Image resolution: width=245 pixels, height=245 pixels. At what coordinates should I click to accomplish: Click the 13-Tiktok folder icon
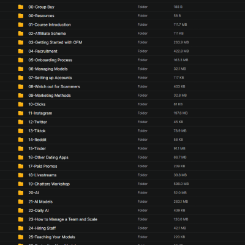click(21, 131)
